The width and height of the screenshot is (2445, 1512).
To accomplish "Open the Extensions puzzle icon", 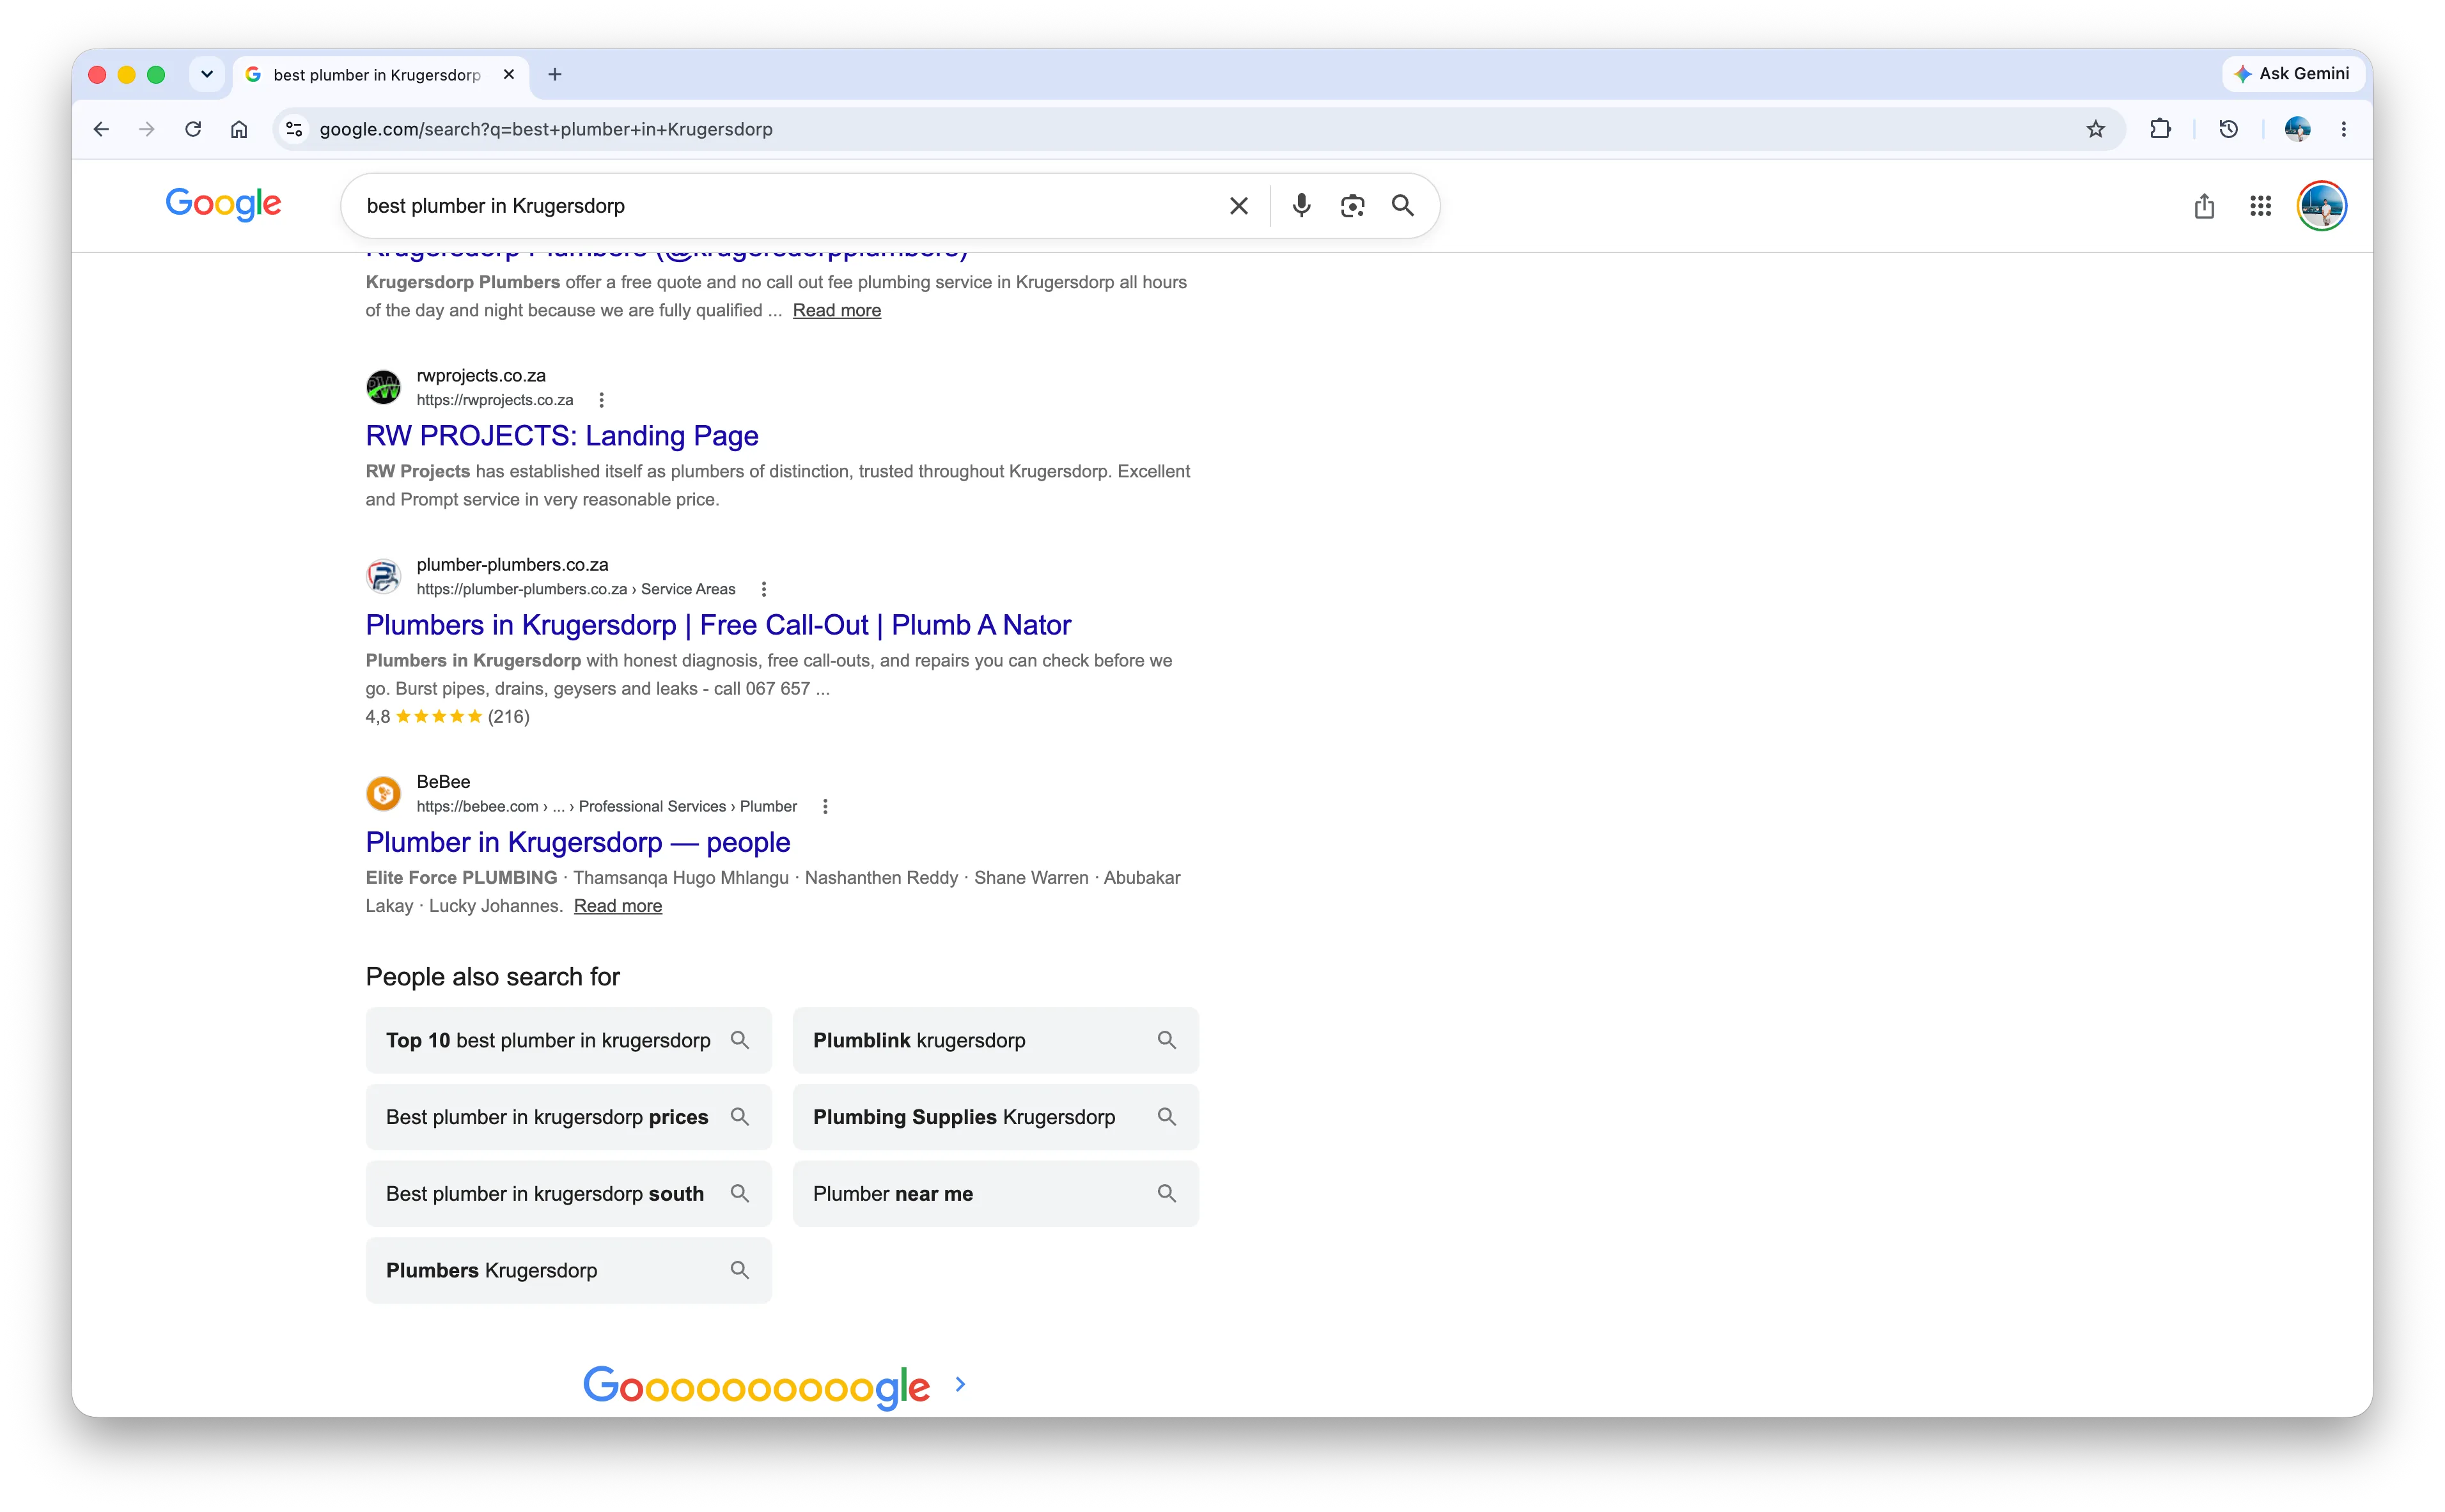I will pyautogui.click(x=2161, y=129).
